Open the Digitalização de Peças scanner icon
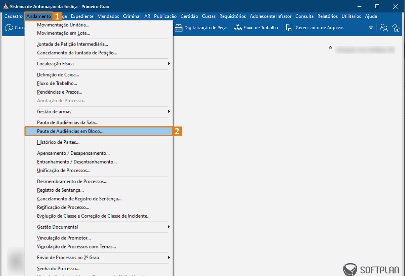Screen dimensions: 405x276 (x=179, y=28)
